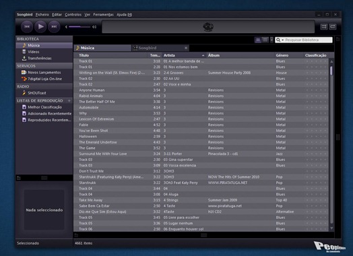Screen dimensions: 353x256
Task: Select the track 'Rabid Animals'
Action: [x=201, y=96]
